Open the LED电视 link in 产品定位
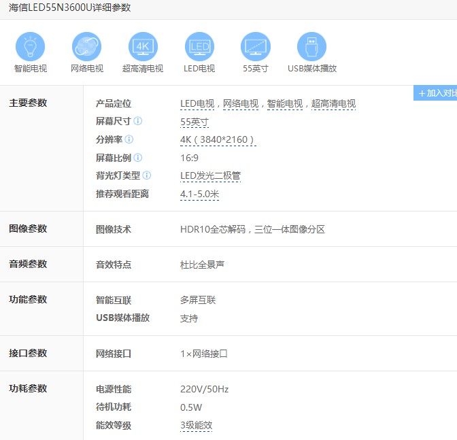The width and height of the screenshot is (457, 440). (x=197, y=104)
